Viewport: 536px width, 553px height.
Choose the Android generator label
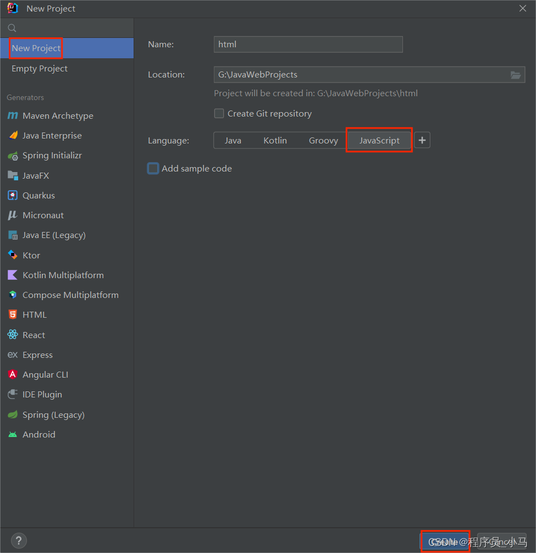pyautogui.click(x=39, y=434)
